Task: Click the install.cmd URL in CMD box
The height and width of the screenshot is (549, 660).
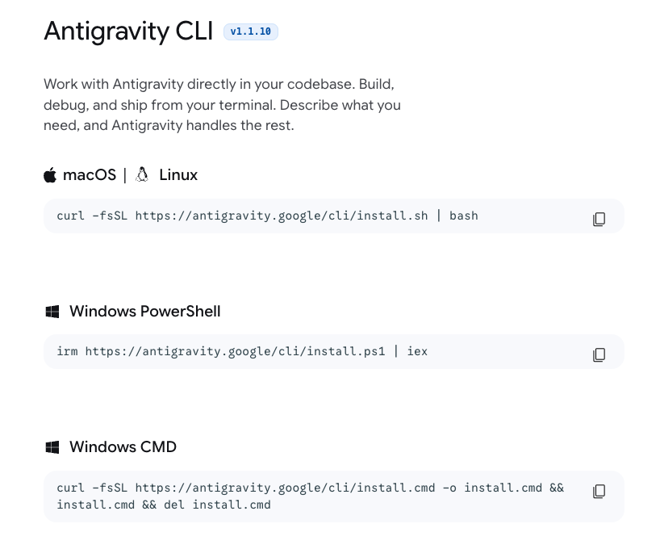Action: click(285, 488)
